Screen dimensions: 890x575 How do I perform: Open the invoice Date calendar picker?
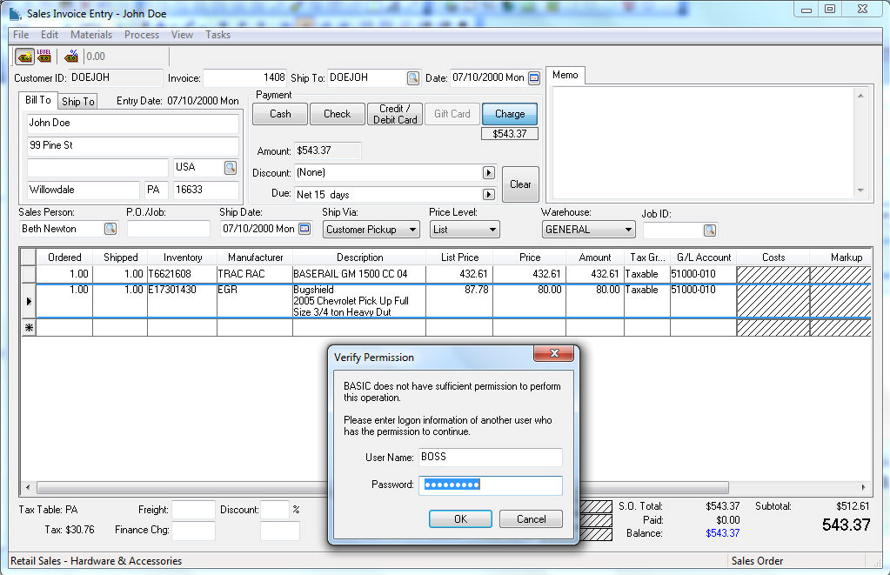534,78
